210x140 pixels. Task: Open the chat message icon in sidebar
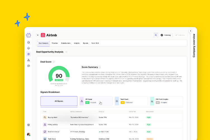coord(29,66)
